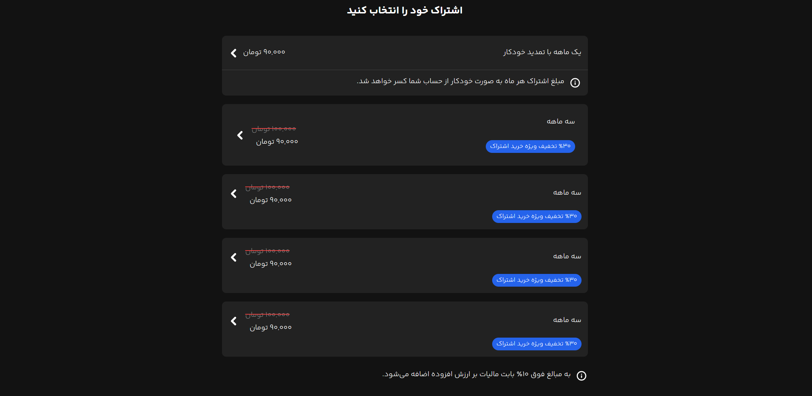
Task: Click the value-added tax note text
Action: coord(476,374)
